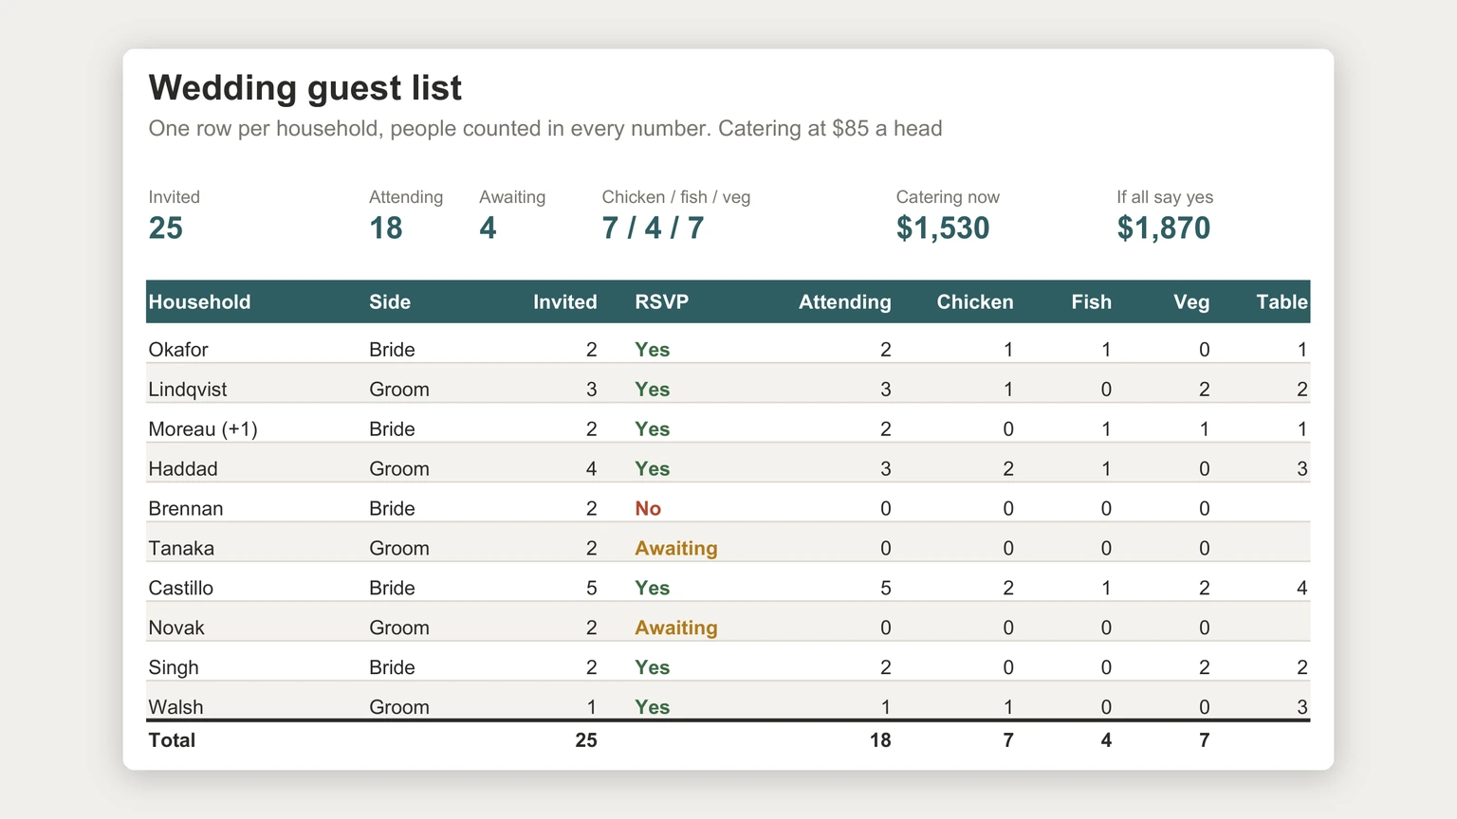Select the Singh household cell

coord(174,667)
